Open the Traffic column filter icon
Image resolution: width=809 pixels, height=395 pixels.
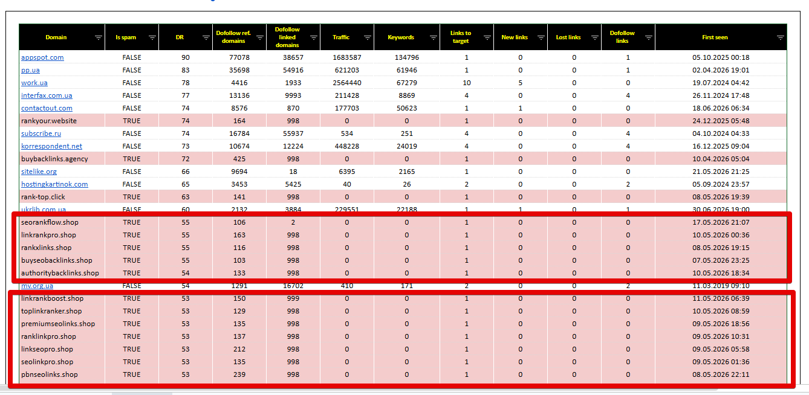(368, 37)
